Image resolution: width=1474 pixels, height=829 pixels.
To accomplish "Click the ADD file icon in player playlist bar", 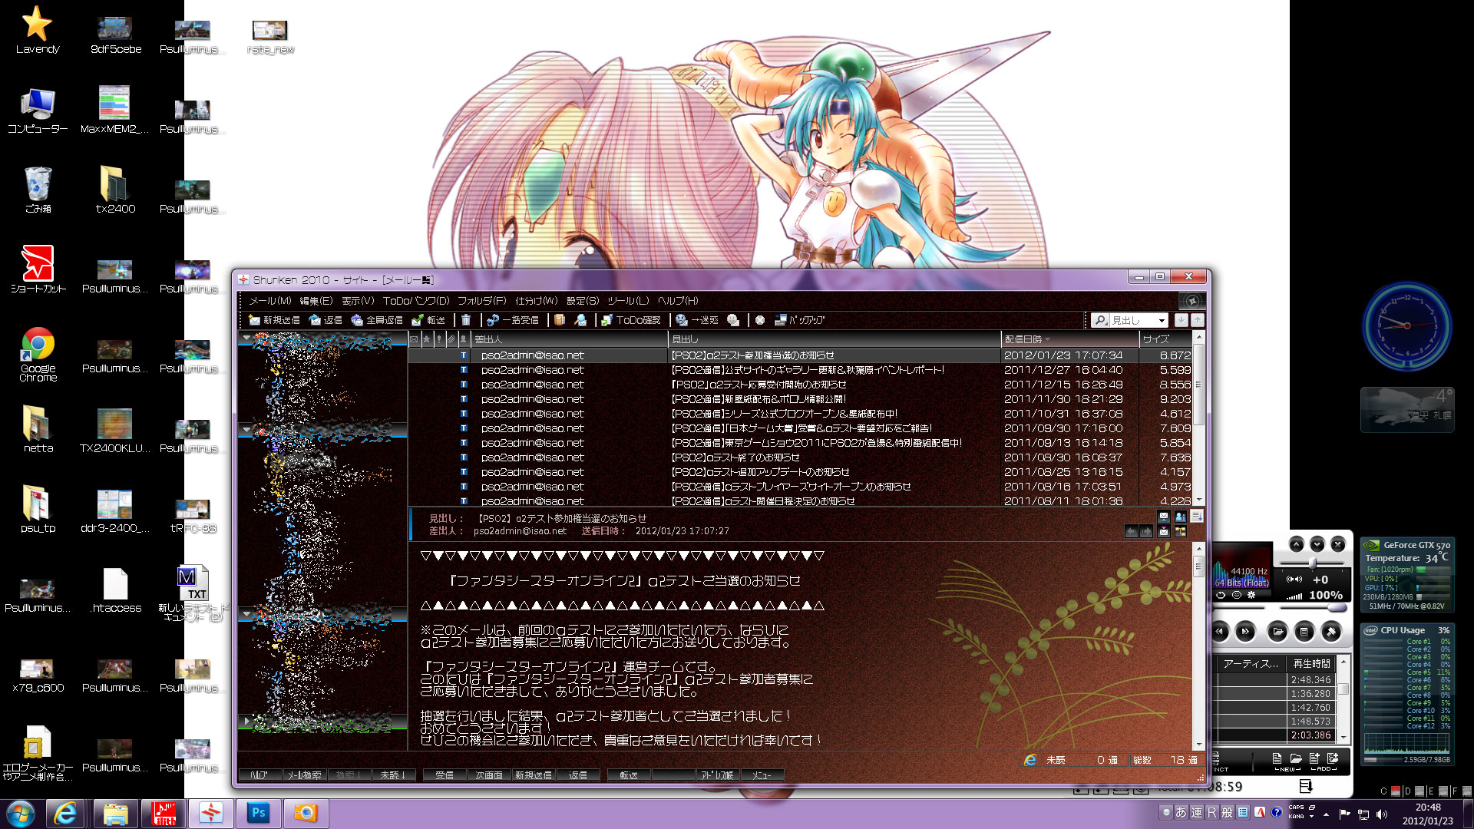I will click(1314, 758).
